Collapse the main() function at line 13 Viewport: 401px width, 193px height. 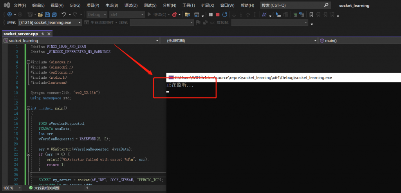28,108
